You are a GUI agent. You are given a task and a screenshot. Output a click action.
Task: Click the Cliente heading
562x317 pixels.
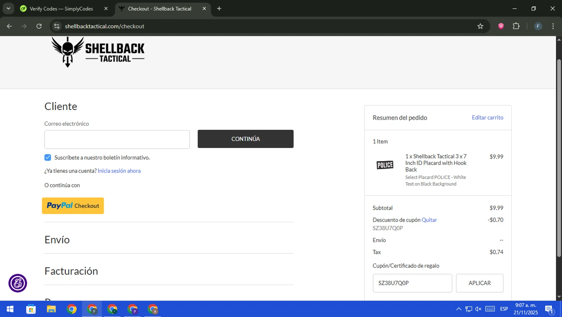point(61,106)
